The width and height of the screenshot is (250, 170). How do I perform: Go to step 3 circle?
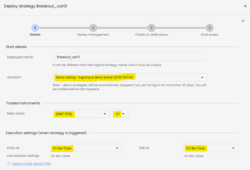tap(151, 28)
